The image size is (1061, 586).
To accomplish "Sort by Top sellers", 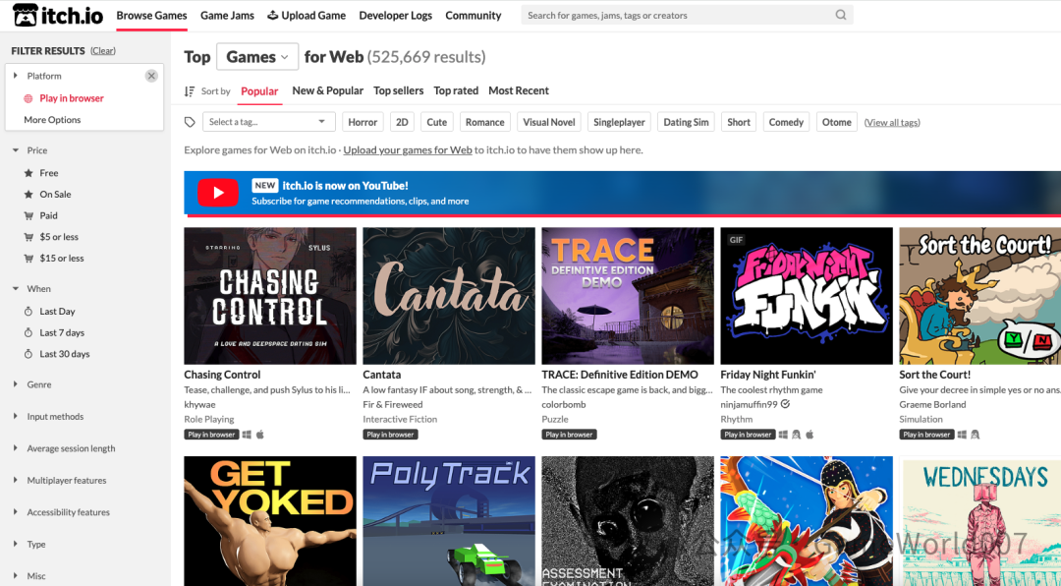I will click(399, 90).
